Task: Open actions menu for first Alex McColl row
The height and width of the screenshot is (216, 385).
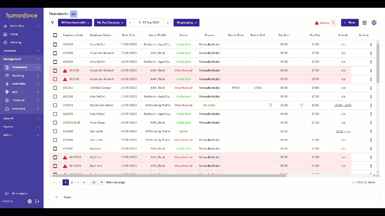Action: click(371, 44)
